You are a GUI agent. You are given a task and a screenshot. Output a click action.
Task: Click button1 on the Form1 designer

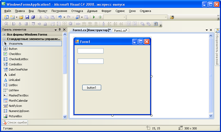(x=92, y=88)
